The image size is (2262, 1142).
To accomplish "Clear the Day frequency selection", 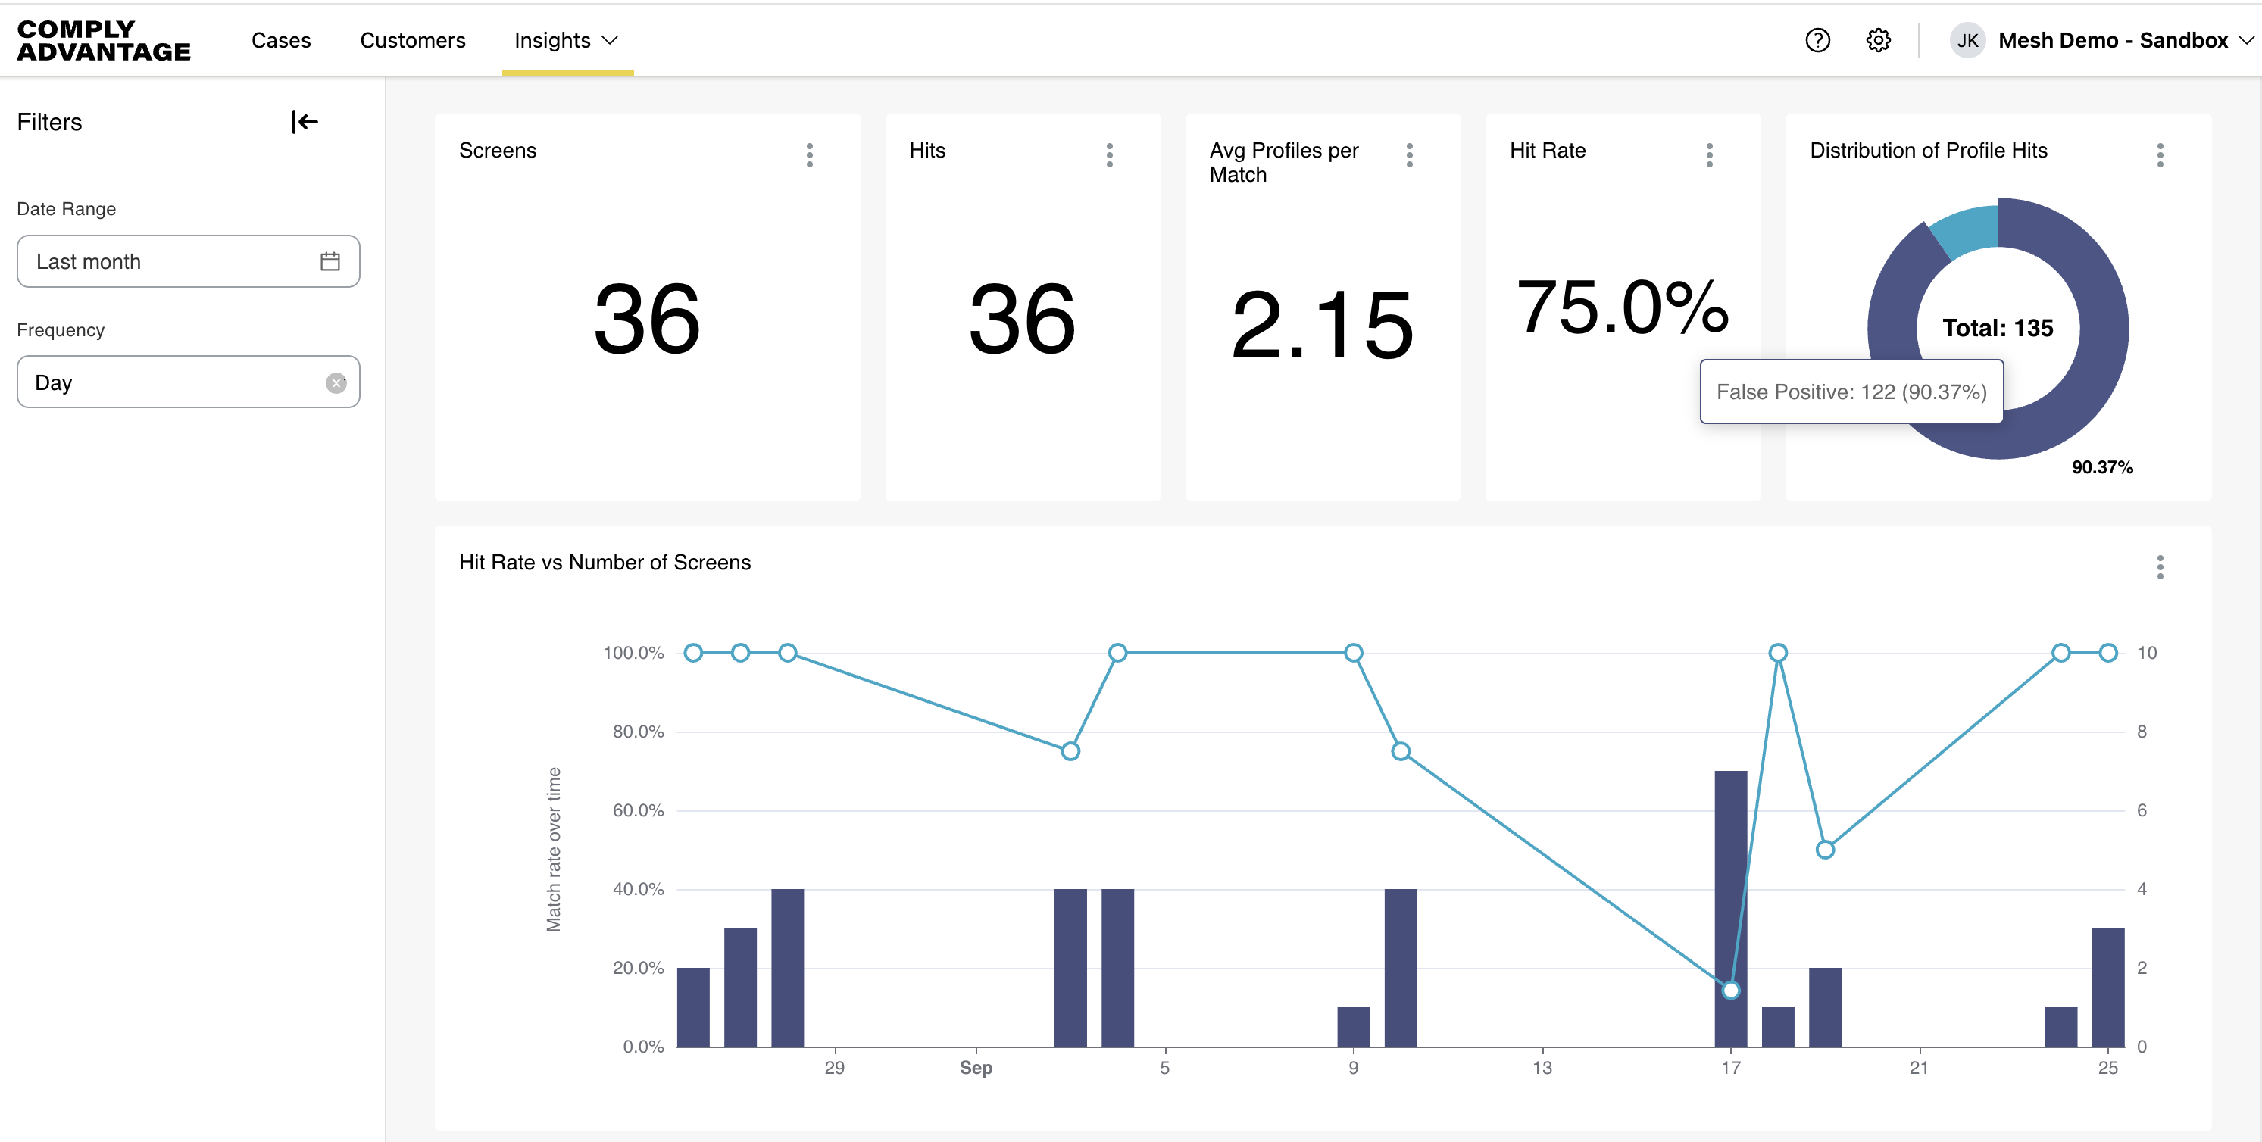I will click(336, 382).
